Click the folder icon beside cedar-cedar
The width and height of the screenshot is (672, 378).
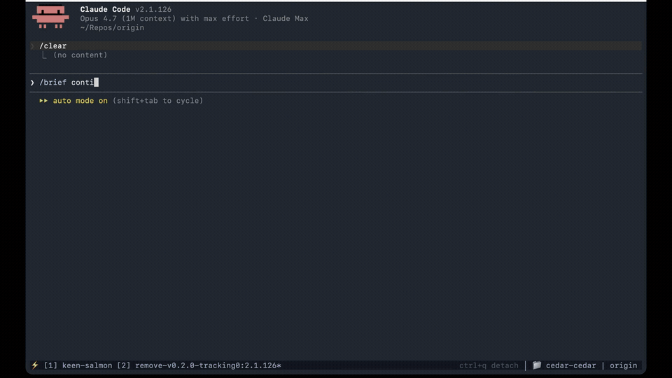[x=537, y=365]
